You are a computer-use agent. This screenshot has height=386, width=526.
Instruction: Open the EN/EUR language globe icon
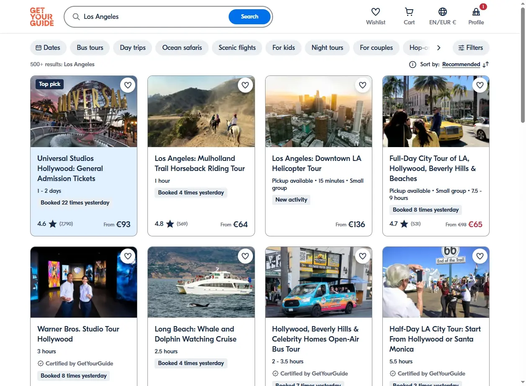click(x=443, y=12)
